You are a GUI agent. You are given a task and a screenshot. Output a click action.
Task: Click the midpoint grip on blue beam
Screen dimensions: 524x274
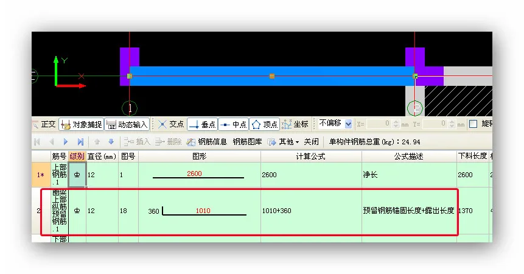point(272,76)
